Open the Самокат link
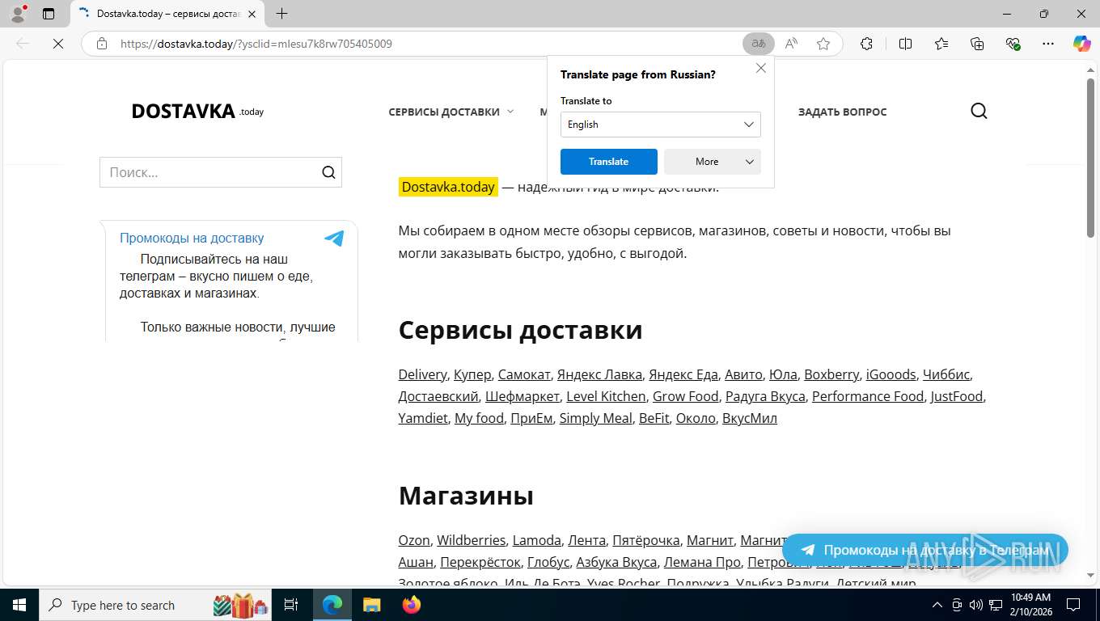This screenshot has height=621, width=1100. [x=524, y=374]
